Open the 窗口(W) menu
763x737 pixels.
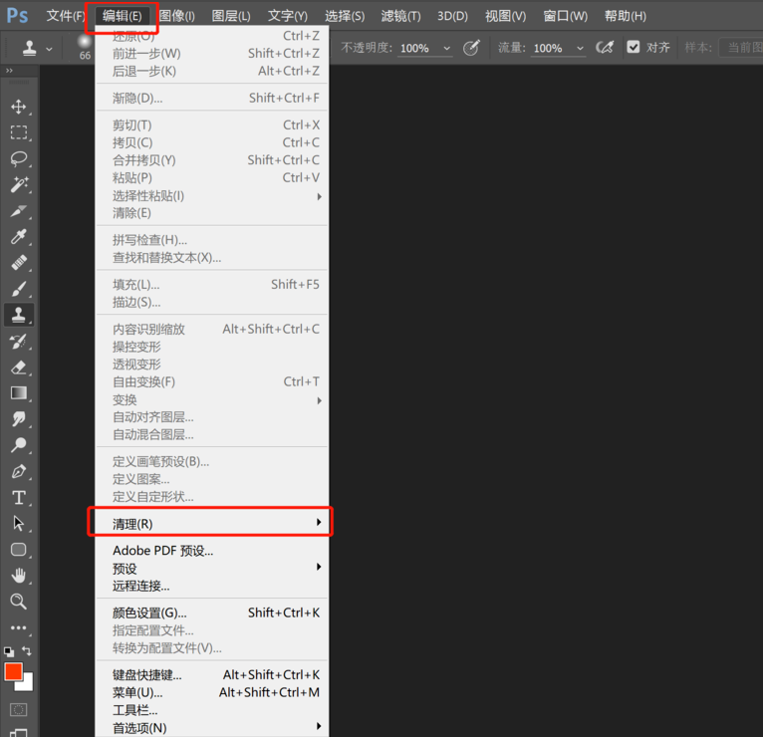pyautogui.click(x=565, y=16)
